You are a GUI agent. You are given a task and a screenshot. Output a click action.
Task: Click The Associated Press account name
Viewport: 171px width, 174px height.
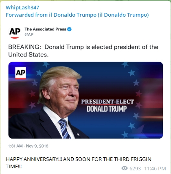(45, 29)
